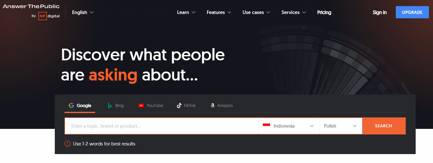The width and height of the screenshot is (433, 163).
Task: Click the YouTube play icon
Action: coord(141,105)
